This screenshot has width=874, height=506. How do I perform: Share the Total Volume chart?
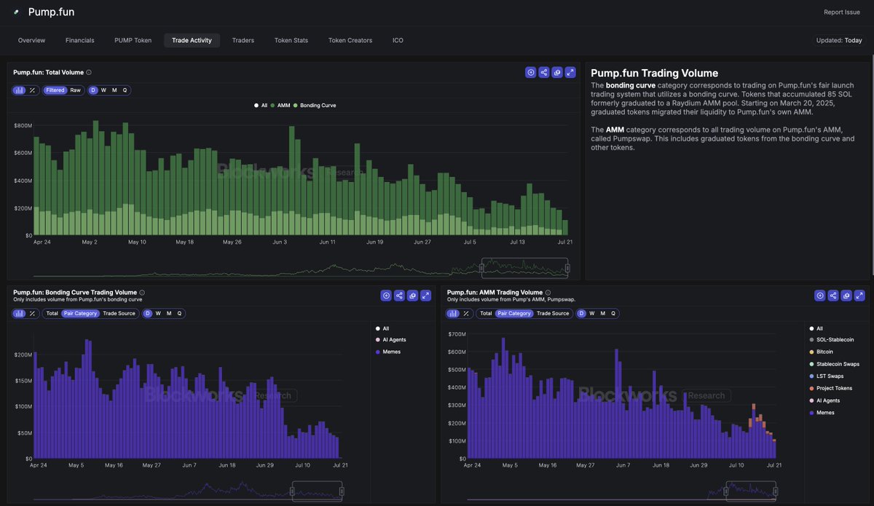coord(544,72)
